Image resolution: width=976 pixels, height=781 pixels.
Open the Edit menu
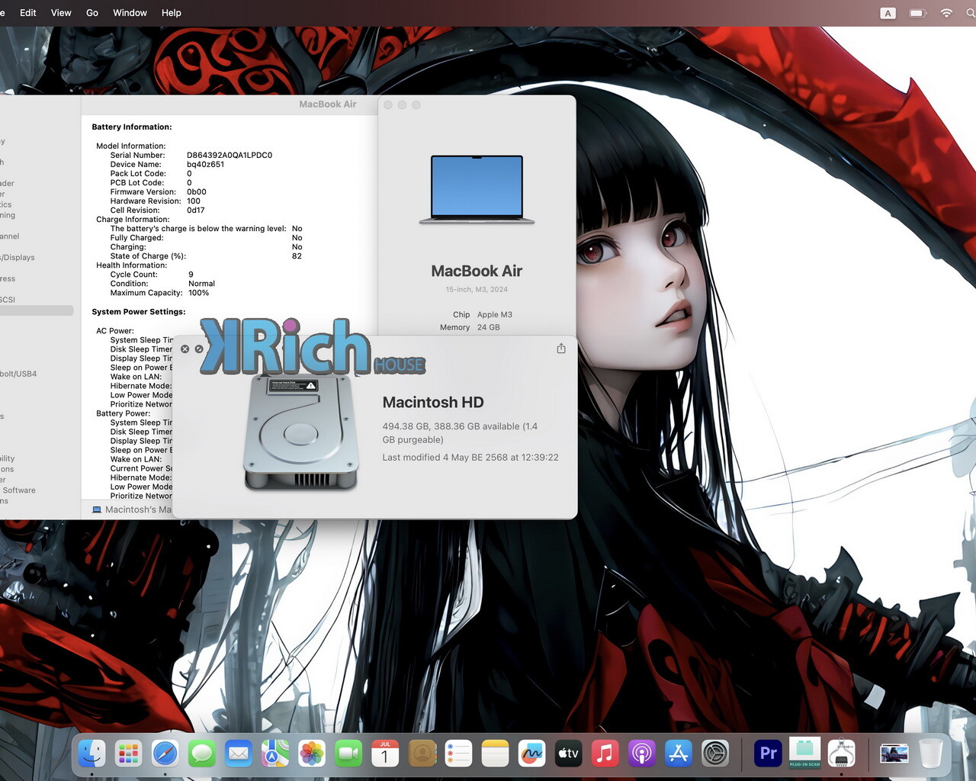click(28, 13)
